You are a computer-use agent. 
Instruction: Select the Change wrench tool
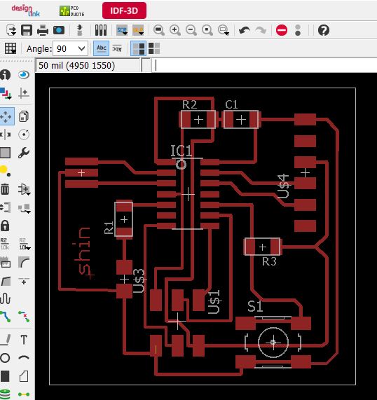point(24,153)
